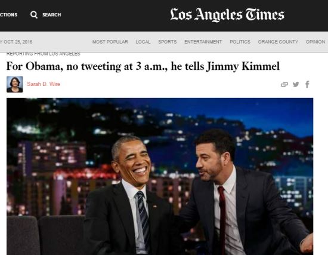Share article via Twitter bird icon

(x=296, y=84)
